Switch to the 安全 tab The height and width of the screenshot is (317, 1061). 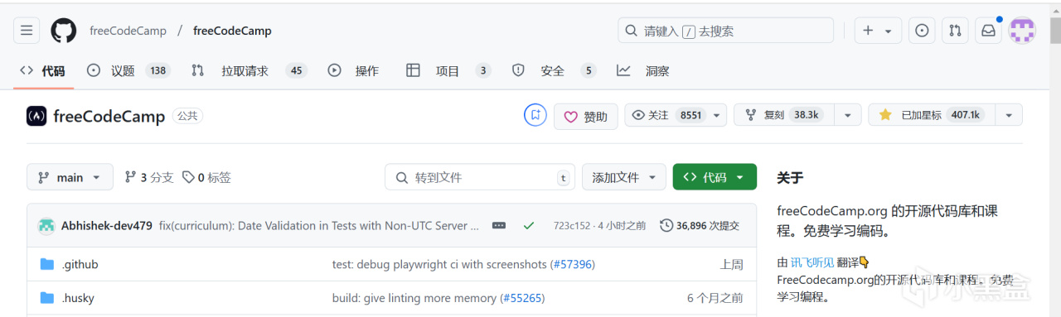pos(554,70)
